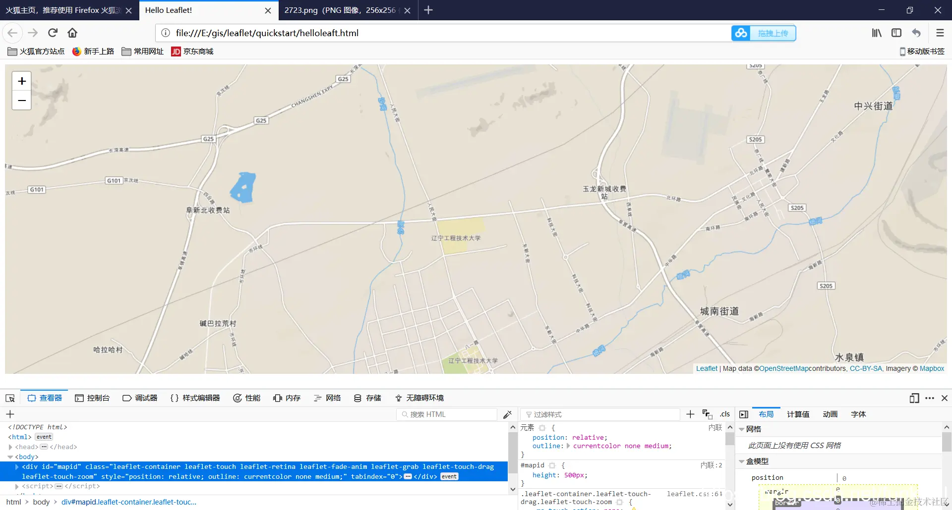The height and width of the screenshot is (510, 952).
Task: Create a new node in markup view
Action: pyautogui.click(x=10, y=414)
